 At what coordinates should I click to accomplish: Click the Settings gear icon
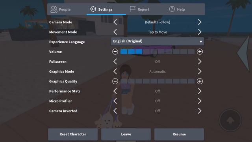click(93, 9)
